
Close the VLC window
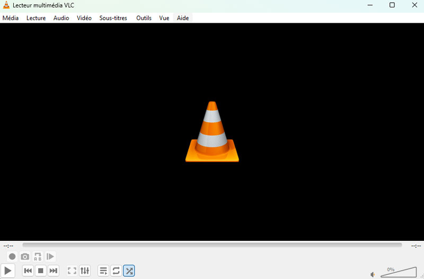tap(414, 5)
